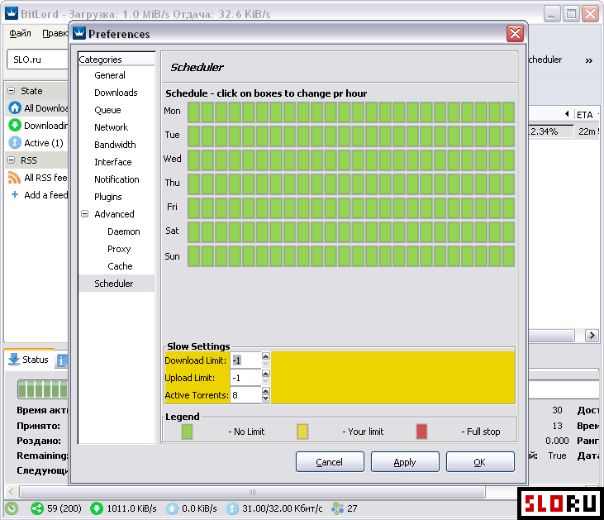
Task: Click the DHT nodes icon in status bar
Action: (337, 508)
